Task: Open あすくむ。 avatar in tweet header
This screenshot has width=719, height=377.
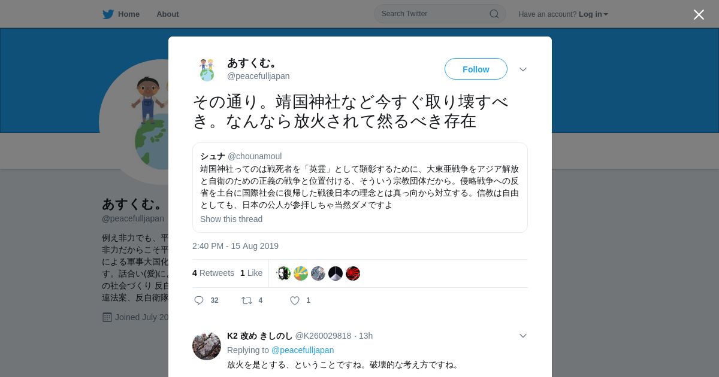Action: (207, 69)
